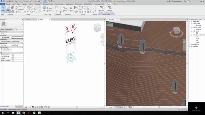
Task: Click the Apply button in Properties
Action: [x=19, y=107]
